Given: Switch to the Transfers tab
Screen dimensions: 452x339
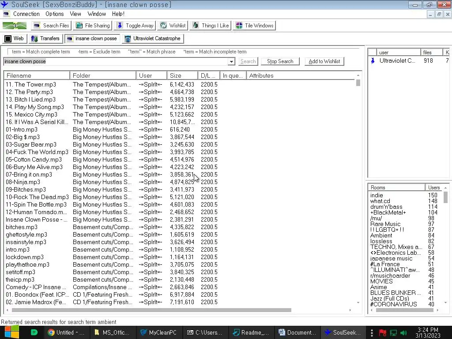Looking at the screenshot, I should coord(46,39).
